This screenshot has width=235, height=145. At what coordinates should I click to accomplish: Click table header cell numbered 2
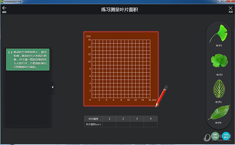click(x=123, y=119)
